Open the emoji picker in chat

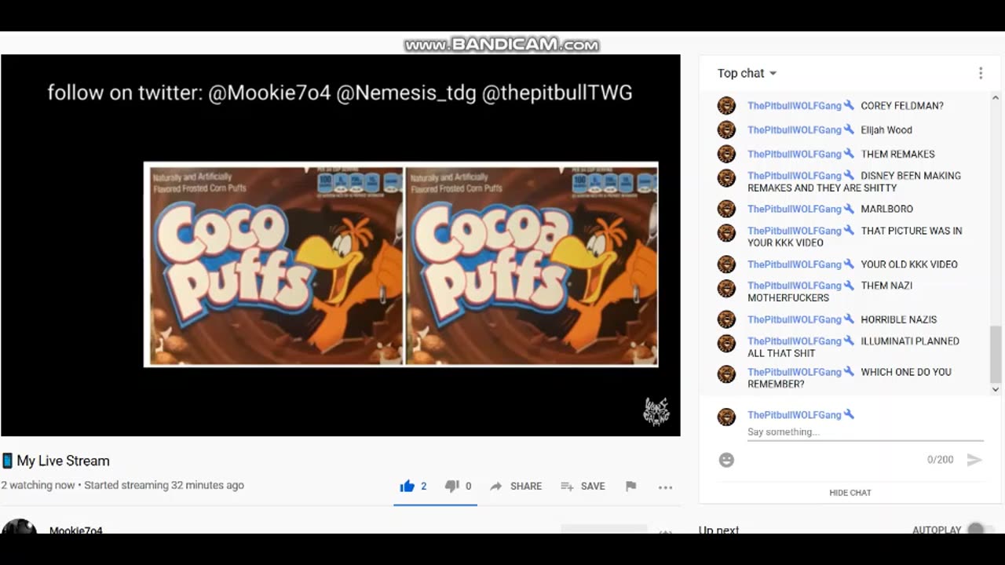click(726, 460)
